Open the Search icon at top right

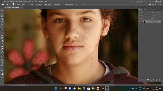point(153,5)
